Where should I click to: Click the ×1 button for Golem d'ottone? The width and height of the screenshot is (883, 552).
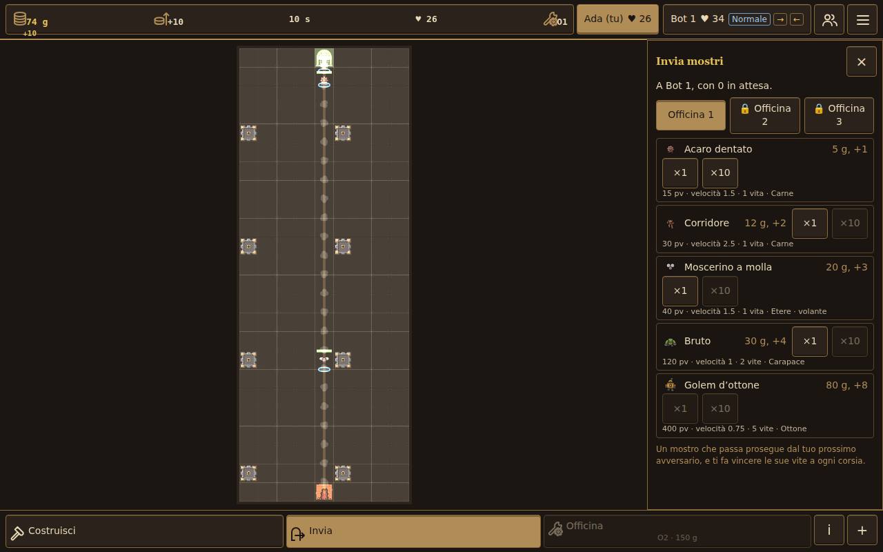coord(680,408)
